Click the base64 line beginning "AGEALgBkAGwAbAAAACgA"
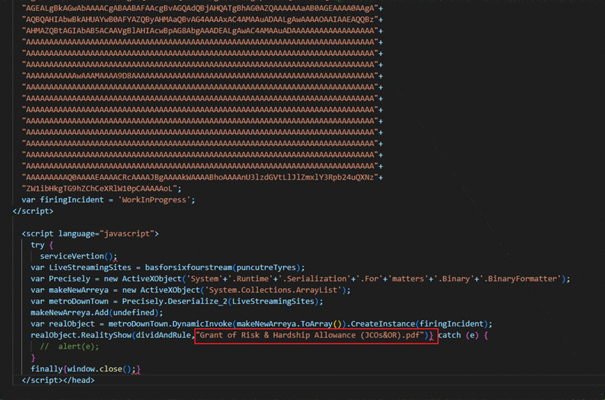605x400 pixels. [202, 8]
